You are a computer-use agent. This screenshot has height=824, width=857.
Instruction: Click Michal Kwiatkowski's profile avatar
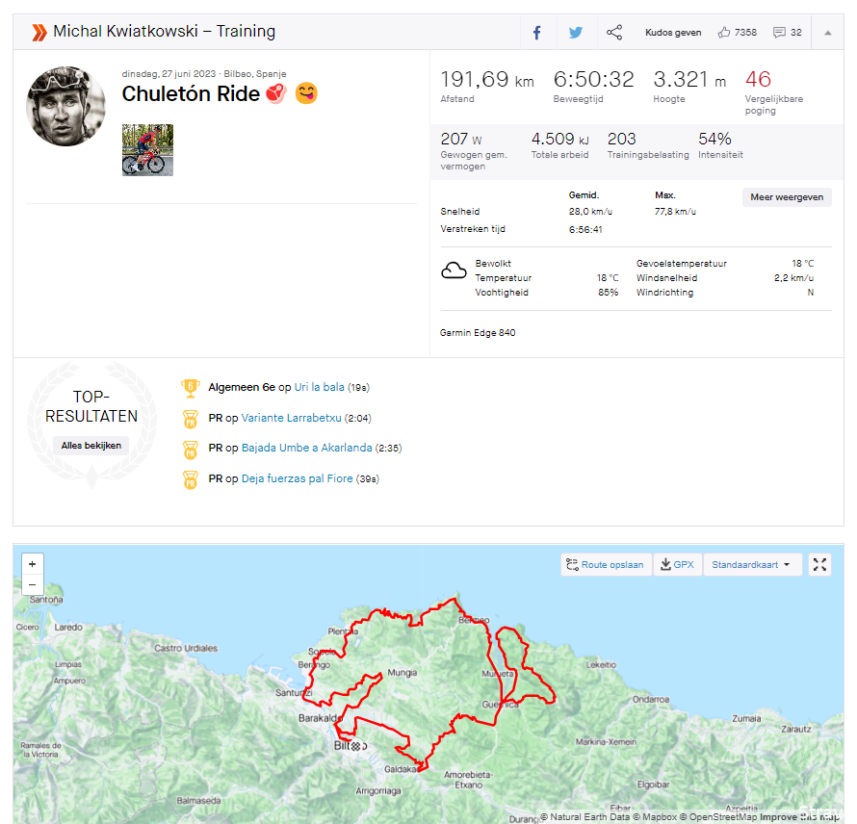pos(65,106)
